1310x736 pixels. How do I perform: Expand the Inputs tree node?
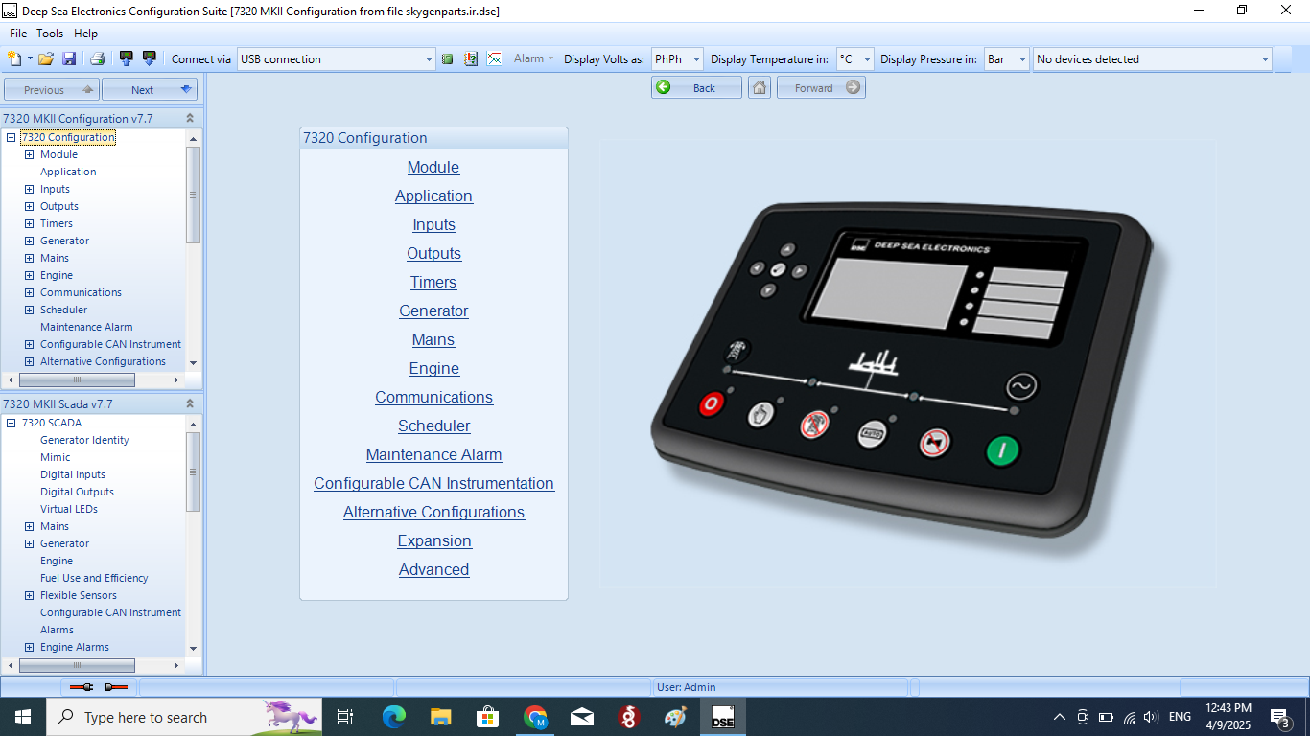[29, 189]
